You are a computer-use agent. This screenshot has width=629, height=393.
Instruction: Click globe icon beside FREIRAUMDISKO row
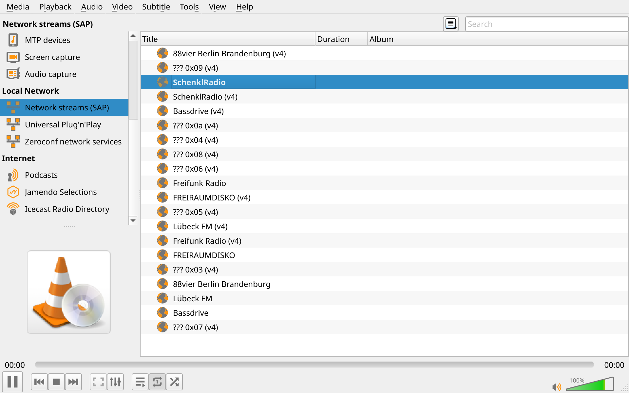click(162, 255)
